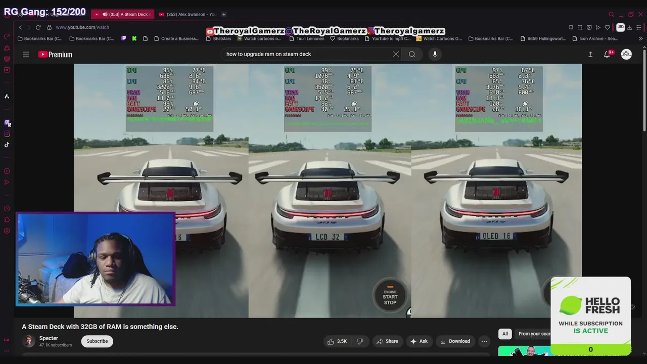The image size is (647, 364).
Task: Dislike the video
Action: 360,341
